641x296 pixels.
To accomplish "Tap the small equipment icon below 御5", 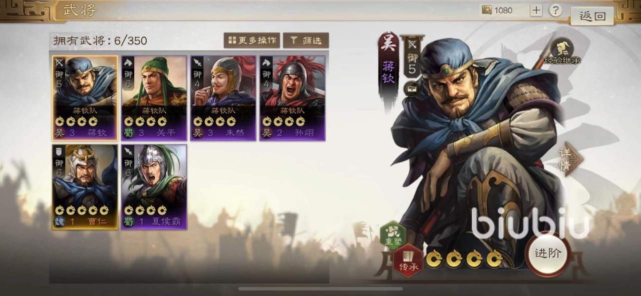I will click(x=412, y=89).
